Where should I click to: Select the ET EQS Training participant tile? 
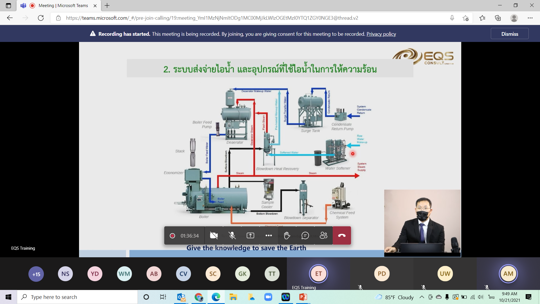pos(318,274)
